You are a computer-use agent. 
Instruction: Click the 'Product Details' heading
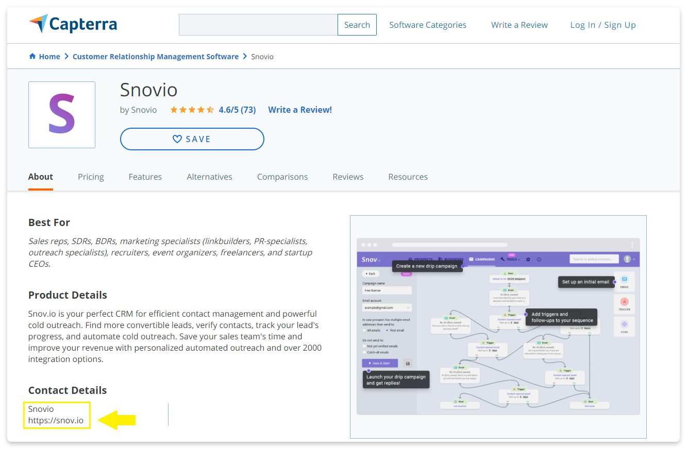[x=68, y=295]
